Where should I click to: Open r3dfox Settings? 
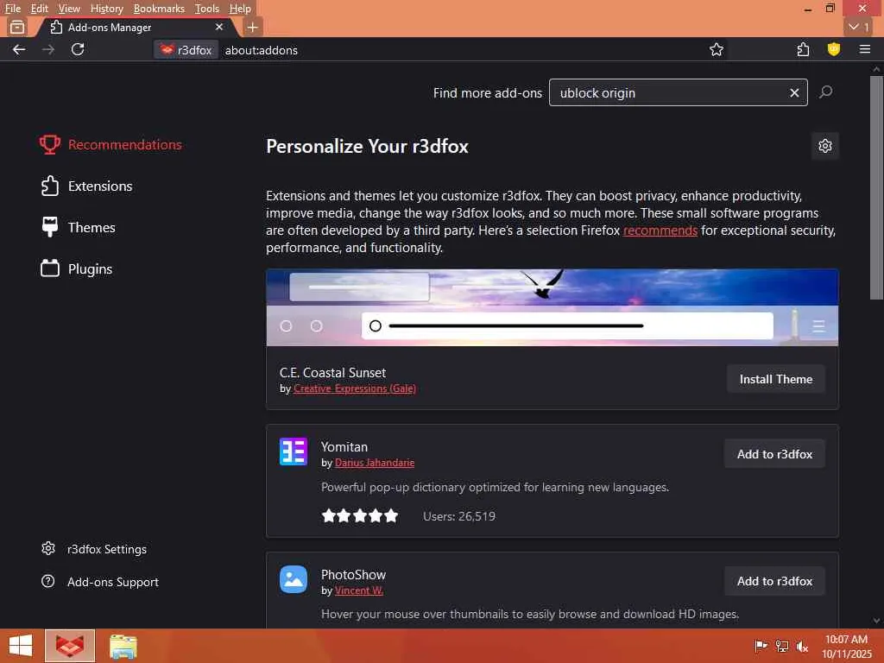[x=94, y=549]
